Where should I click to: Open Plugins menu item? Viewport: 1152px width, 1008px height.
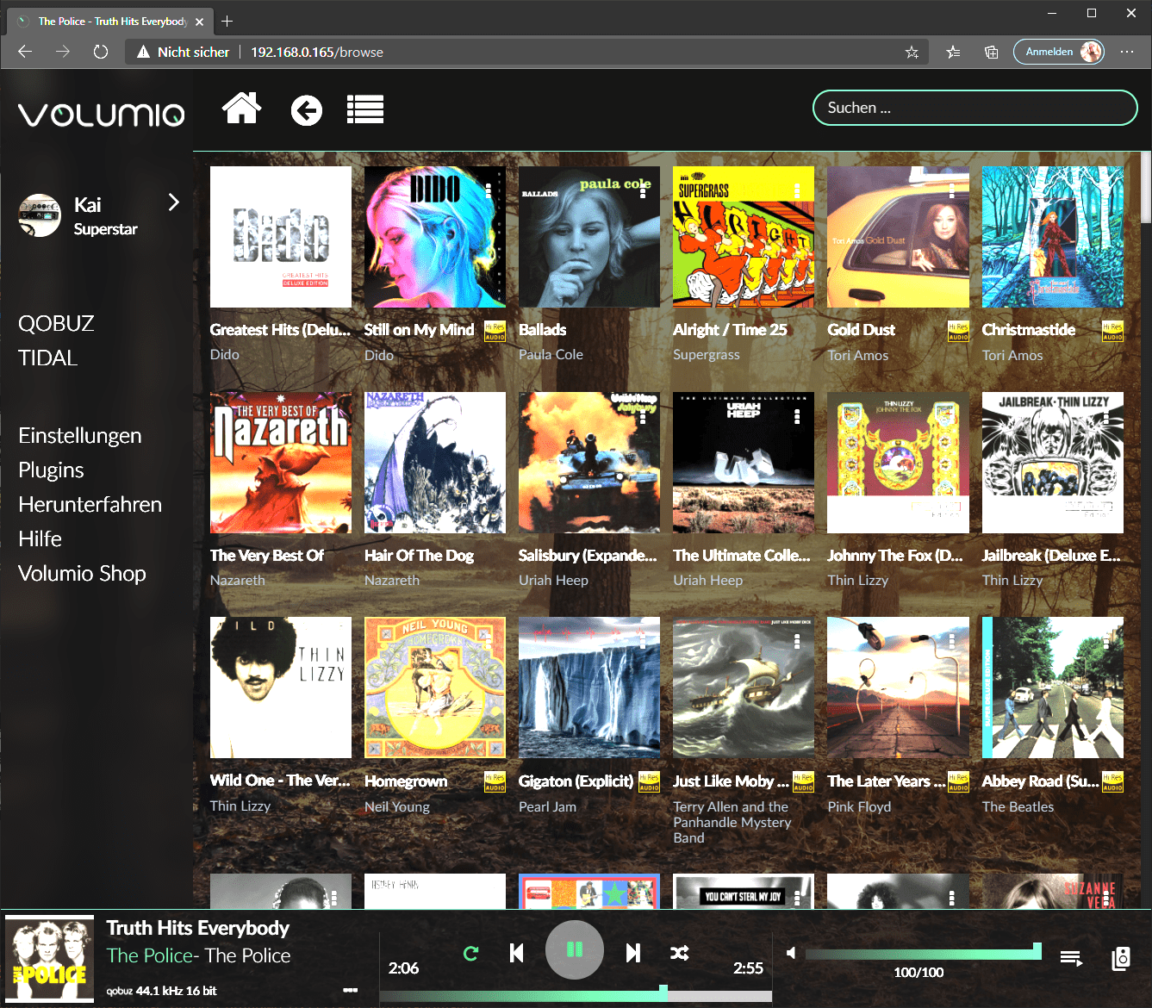point(51,470)
